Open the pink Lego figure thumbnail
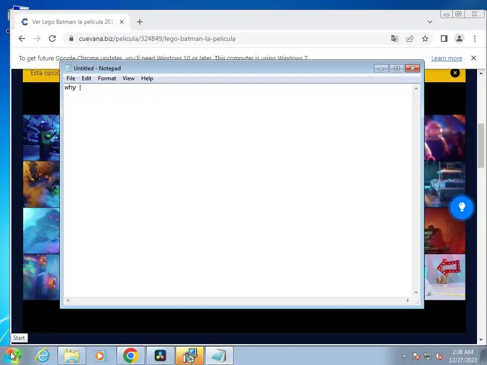 445,138
